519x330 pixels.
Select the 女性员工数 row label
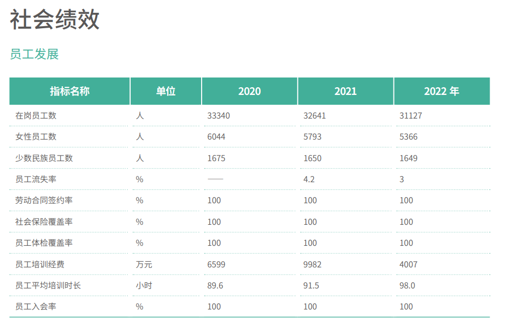click(x=36, y=137)
